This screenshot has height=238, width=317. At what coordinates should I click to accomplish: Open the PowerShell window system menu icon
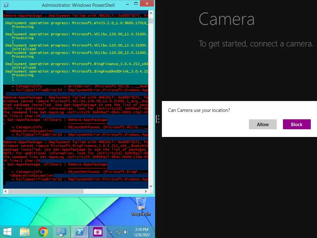[x=6, y=5]
